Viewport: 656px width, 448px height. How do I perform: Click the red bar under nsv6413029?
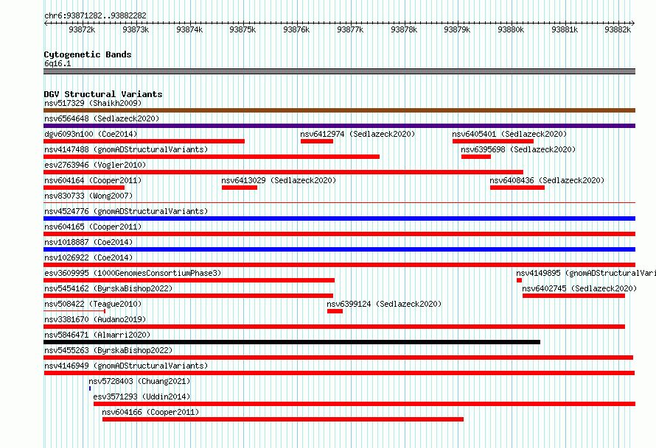pyautogui.click(x=240, y=188)
